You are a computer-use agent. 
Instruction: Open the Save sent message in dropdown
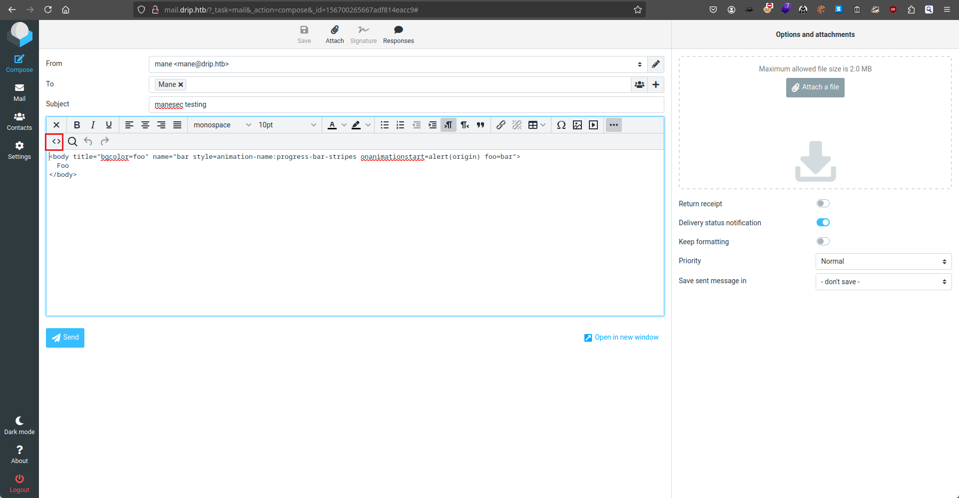point(883,282)
